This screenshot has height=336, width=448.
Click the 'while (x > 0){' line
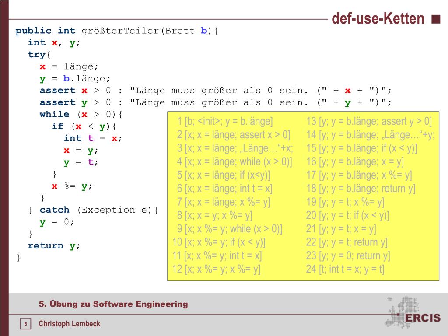pos(81,115)
